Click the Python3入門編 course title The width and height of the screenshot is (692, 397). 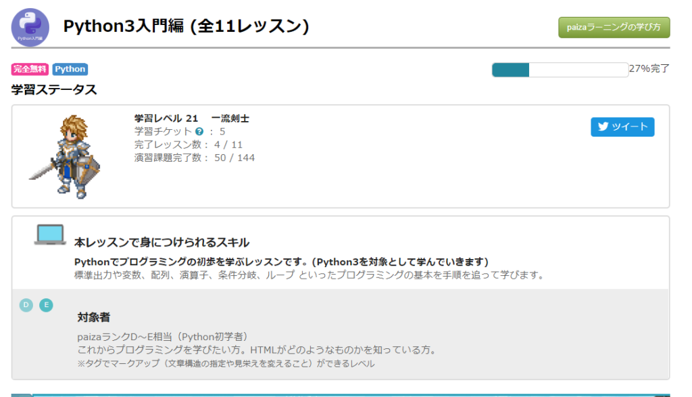[186, 26]
